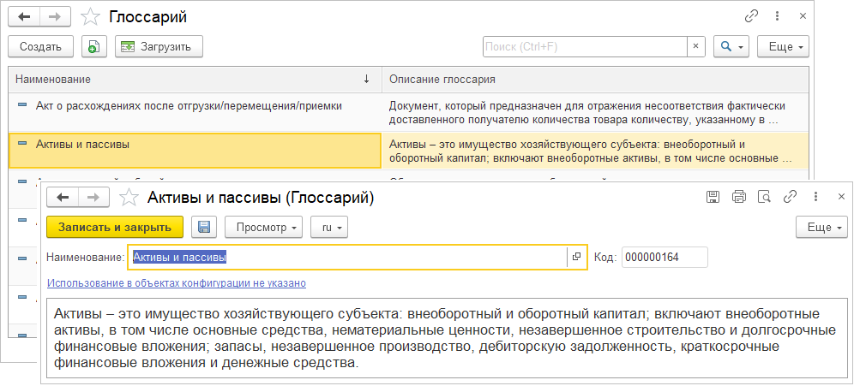
Task: Open the magnifier search dropdown
Action: [731, 47]
